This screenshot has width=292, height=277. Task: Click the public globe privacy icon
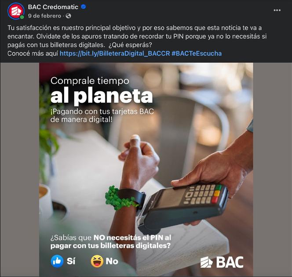coord(69,16)
